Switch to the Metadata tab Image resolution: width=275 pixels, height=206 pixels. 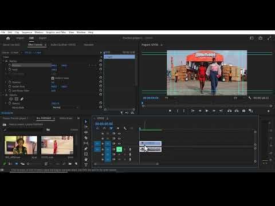coord(89,45)
